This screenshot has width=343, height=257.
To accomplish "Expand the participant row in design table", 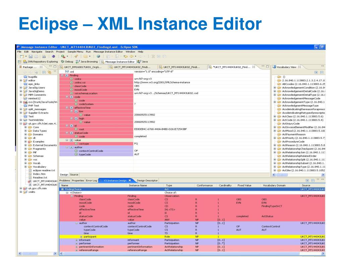I will [x=81, y=237].
